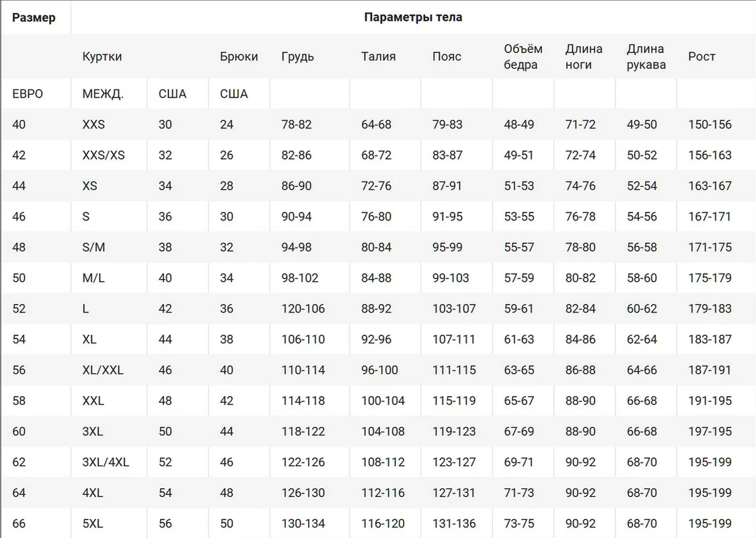Viewport: 756px width, 538px height.
Task: Select the "Брюки" column header
Action: pyautogui.click(x=239, y=56)
